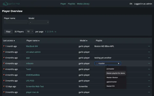Image resolution: width=154 pixels, height=96 pixels.
Task: Go to page 3 of players
Action: click(50, 32)
